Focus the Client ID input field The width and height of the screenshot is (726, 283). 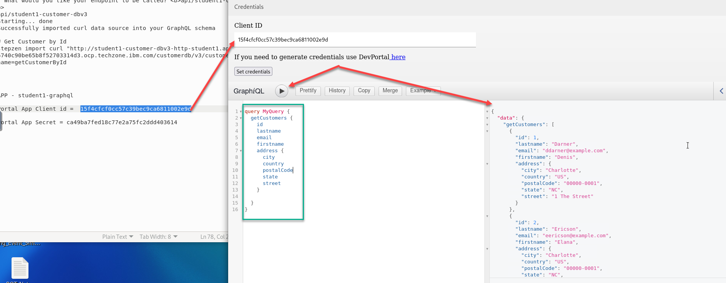pos(355,40)
